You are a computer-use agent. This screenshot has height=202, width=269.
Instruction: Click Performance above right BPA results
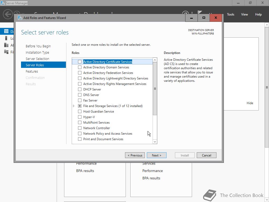[x=153, y=171]
